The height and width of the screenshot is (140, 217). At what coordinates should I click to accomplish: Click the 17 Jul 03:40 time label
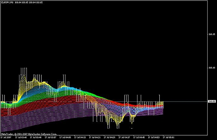click(21, 137)
